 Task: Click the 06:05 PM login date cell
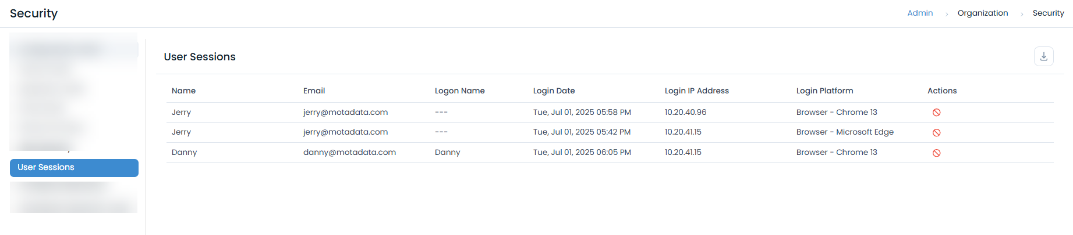582,152
